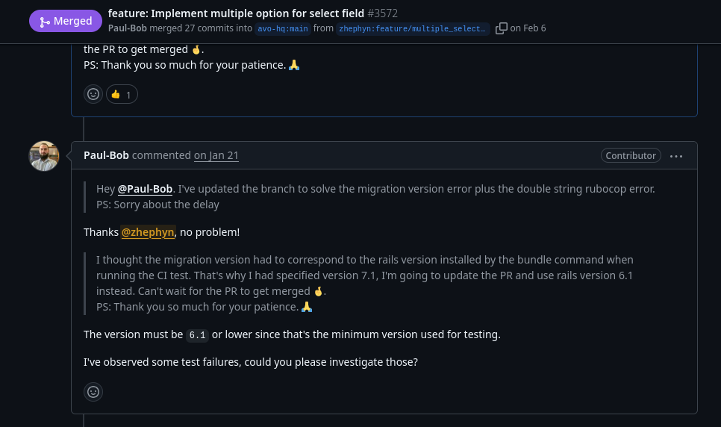The width and height of the screenshot is (721, 427).
Task: Follow the @Paul-Bob mention in quote
Action: 145,189
